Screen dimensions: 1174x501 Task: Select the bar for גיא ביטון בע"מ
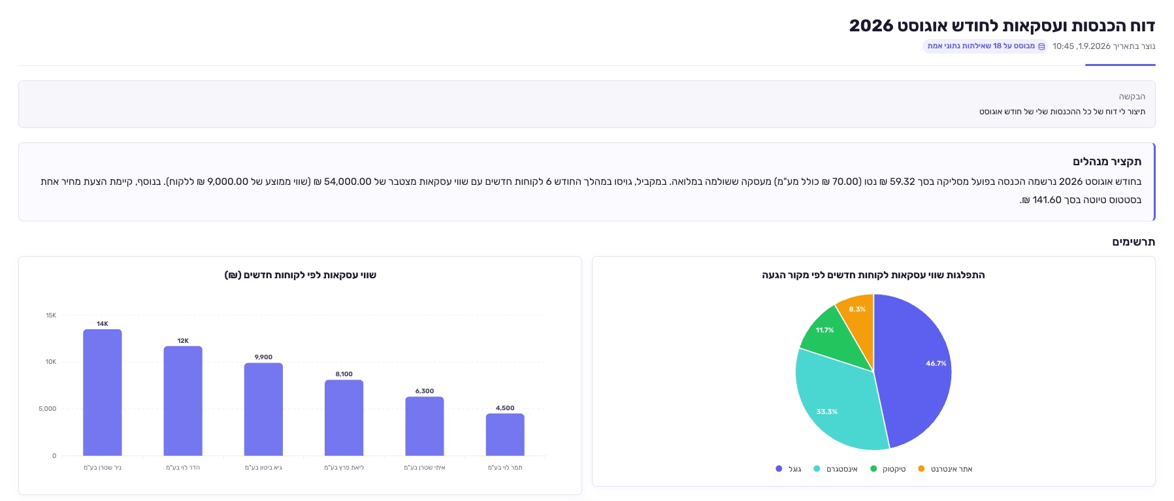tap(263, 410)
